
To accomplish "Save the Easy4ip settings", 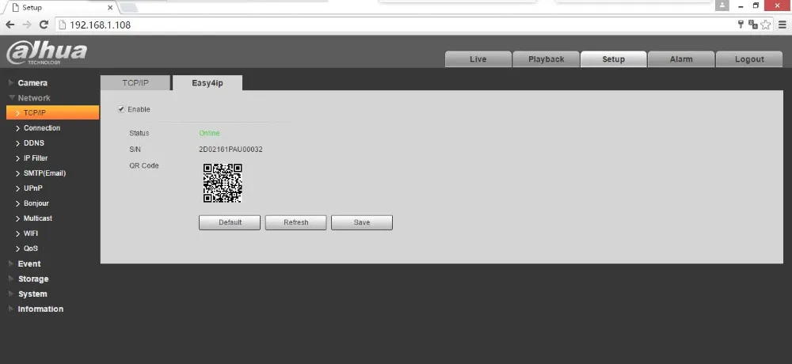I will [362, 222].
